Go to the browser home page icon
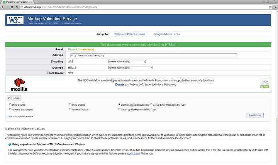 (x=17, y=7)
